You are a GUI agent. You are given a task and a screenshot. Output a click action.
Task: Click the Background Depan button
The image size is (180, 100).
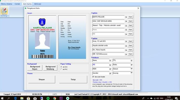(35, 68)
